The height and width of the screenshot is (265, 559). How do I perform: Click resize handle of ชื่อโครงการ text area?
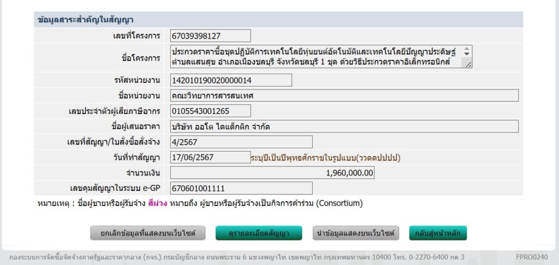tap(468, 64)
